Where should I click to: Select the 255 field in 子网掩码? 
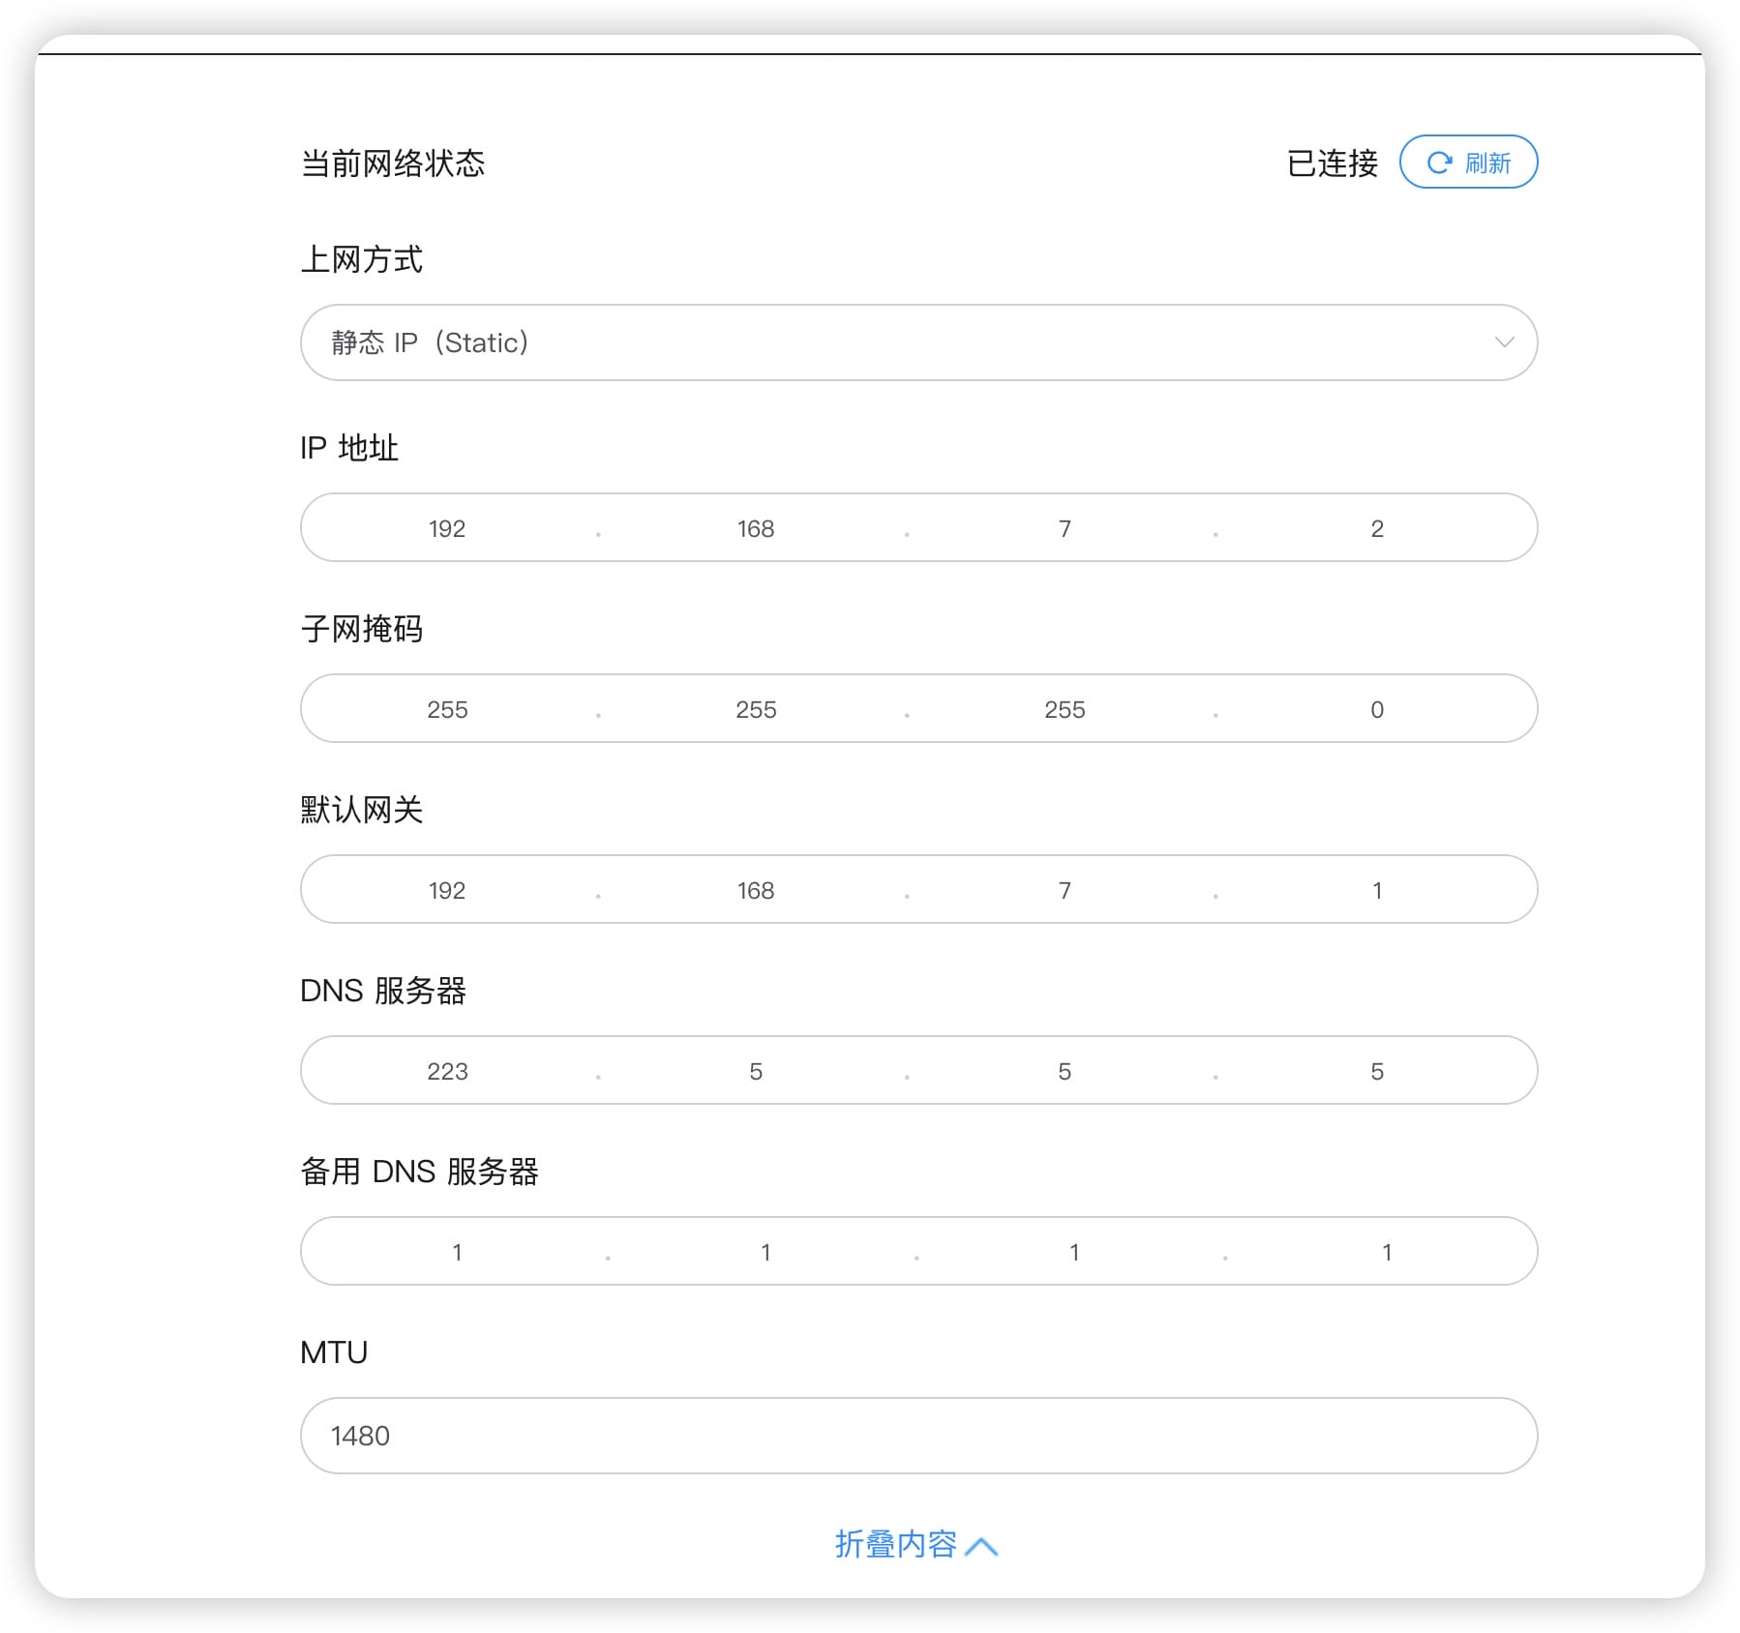click(448, 709)
